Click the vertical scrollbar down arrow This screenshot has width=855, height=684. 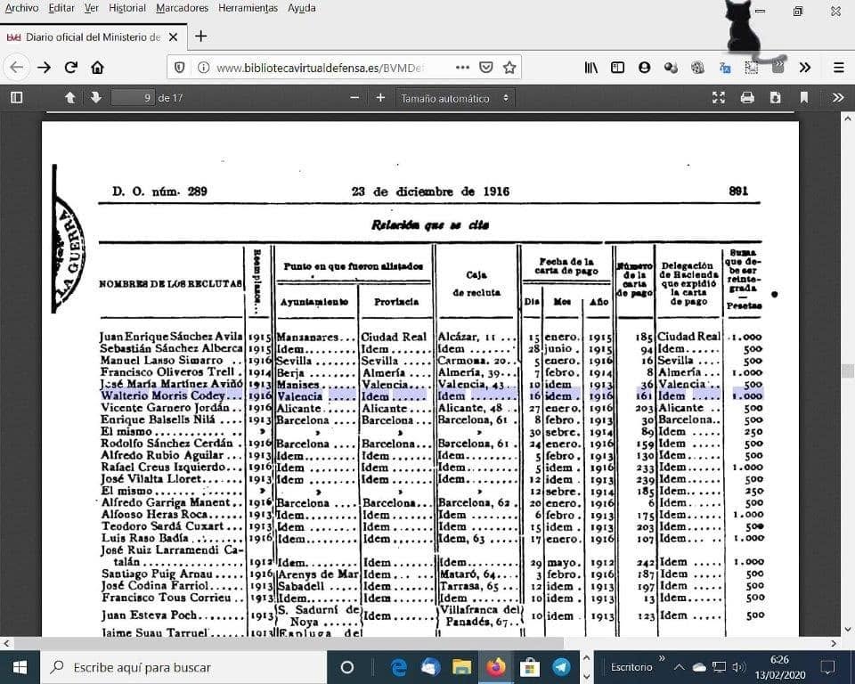(x=847, y=631)
